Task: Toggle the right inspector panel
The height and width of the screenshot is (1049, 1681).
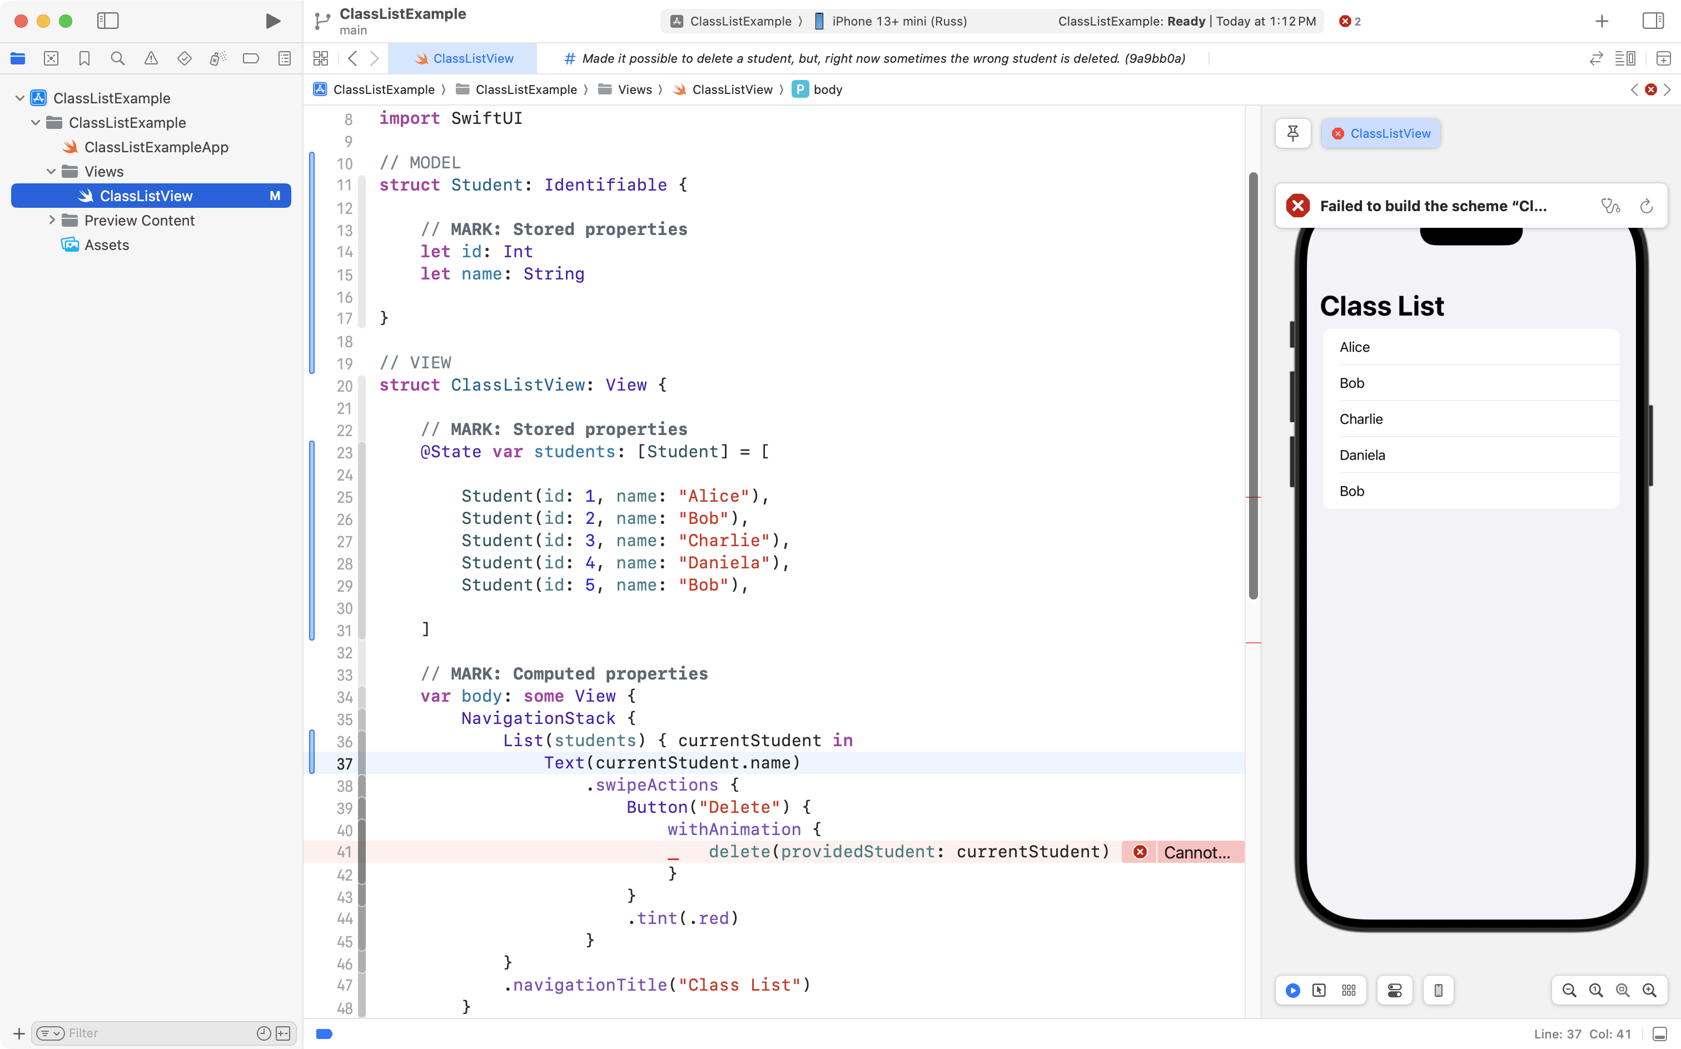Action: click(1653, 21)
